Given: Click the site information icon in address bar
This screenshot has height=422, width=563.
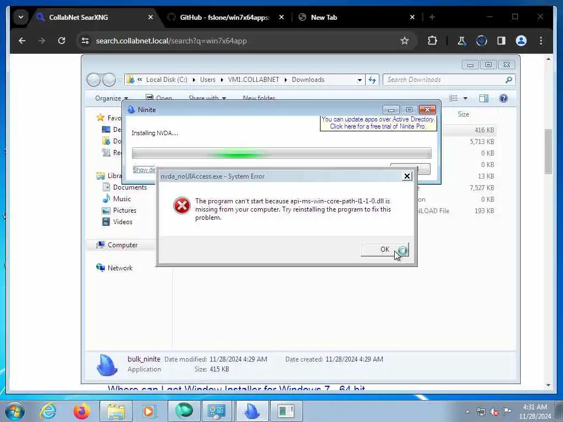Looking at the screenshot, I should pyautogui.click(x=85, y=41).
